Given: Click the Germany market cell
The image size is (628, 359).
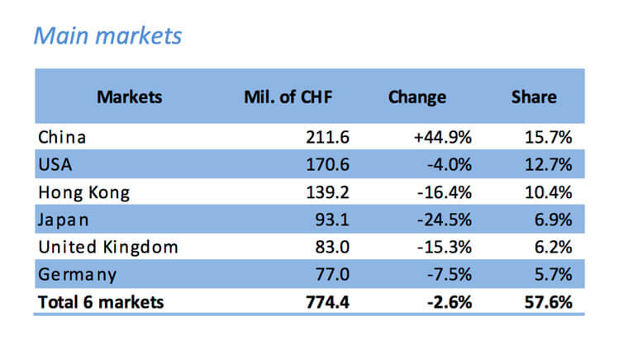Looking at the screenshot, I should pos(76,273).
